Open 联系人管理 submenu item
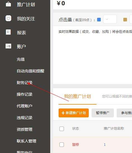 pos(27,141)
